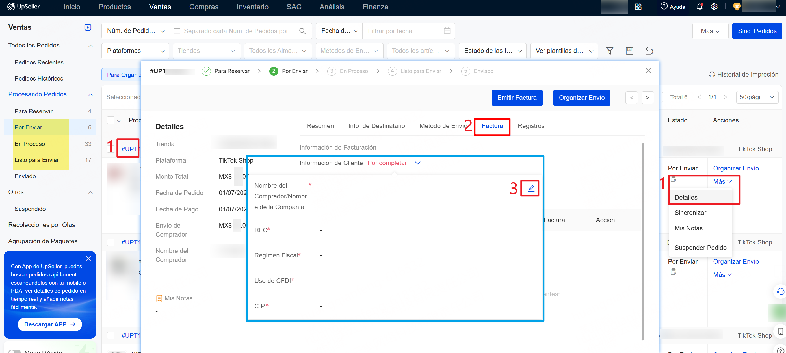
Task: Open the Núm. de Pedido search type dropdown
Action: tap(135, 31)
